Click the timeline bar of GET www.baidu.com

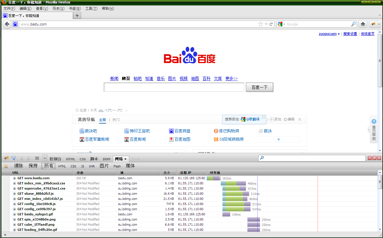pos(214,178)
